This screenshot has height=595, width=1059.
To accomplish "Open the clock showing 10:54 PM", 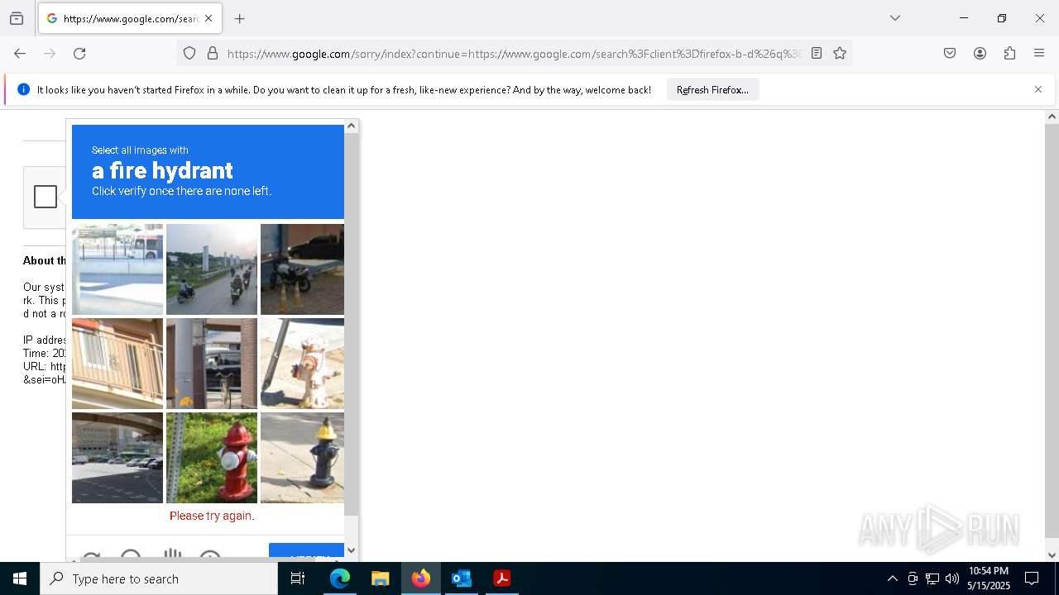I will click(989, 578).
